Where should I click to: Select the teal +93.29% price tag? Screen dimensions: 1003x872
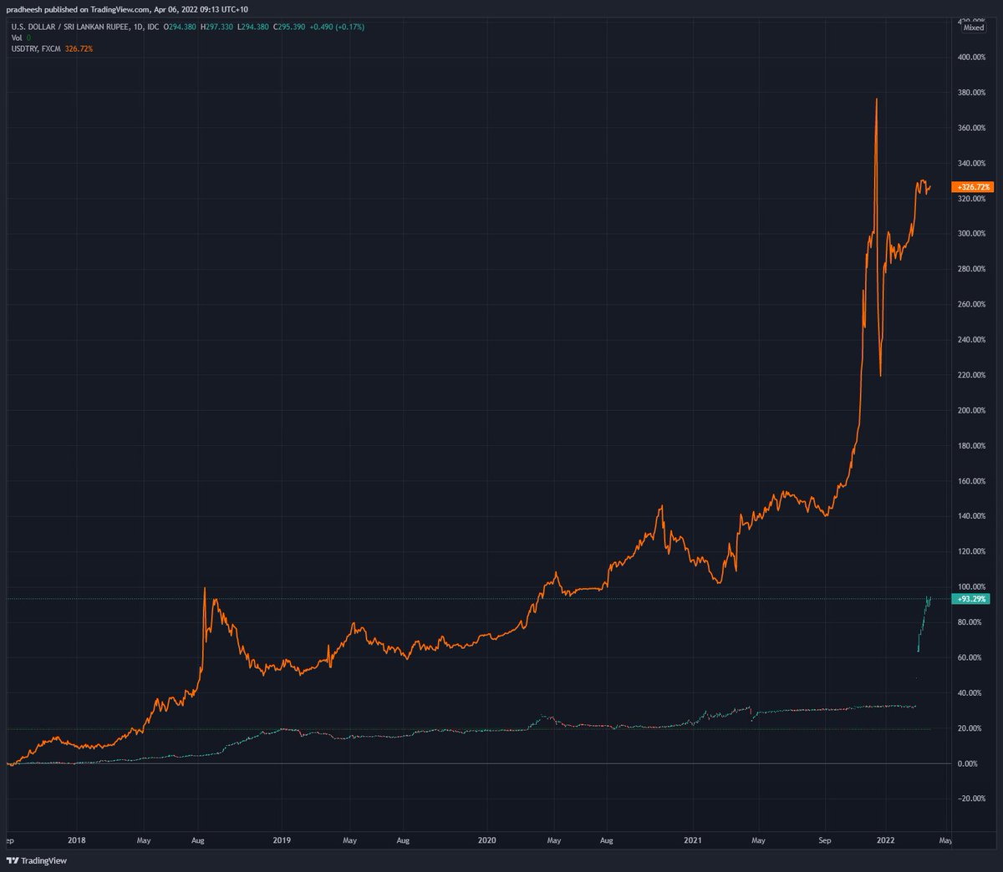click(970, 599)
